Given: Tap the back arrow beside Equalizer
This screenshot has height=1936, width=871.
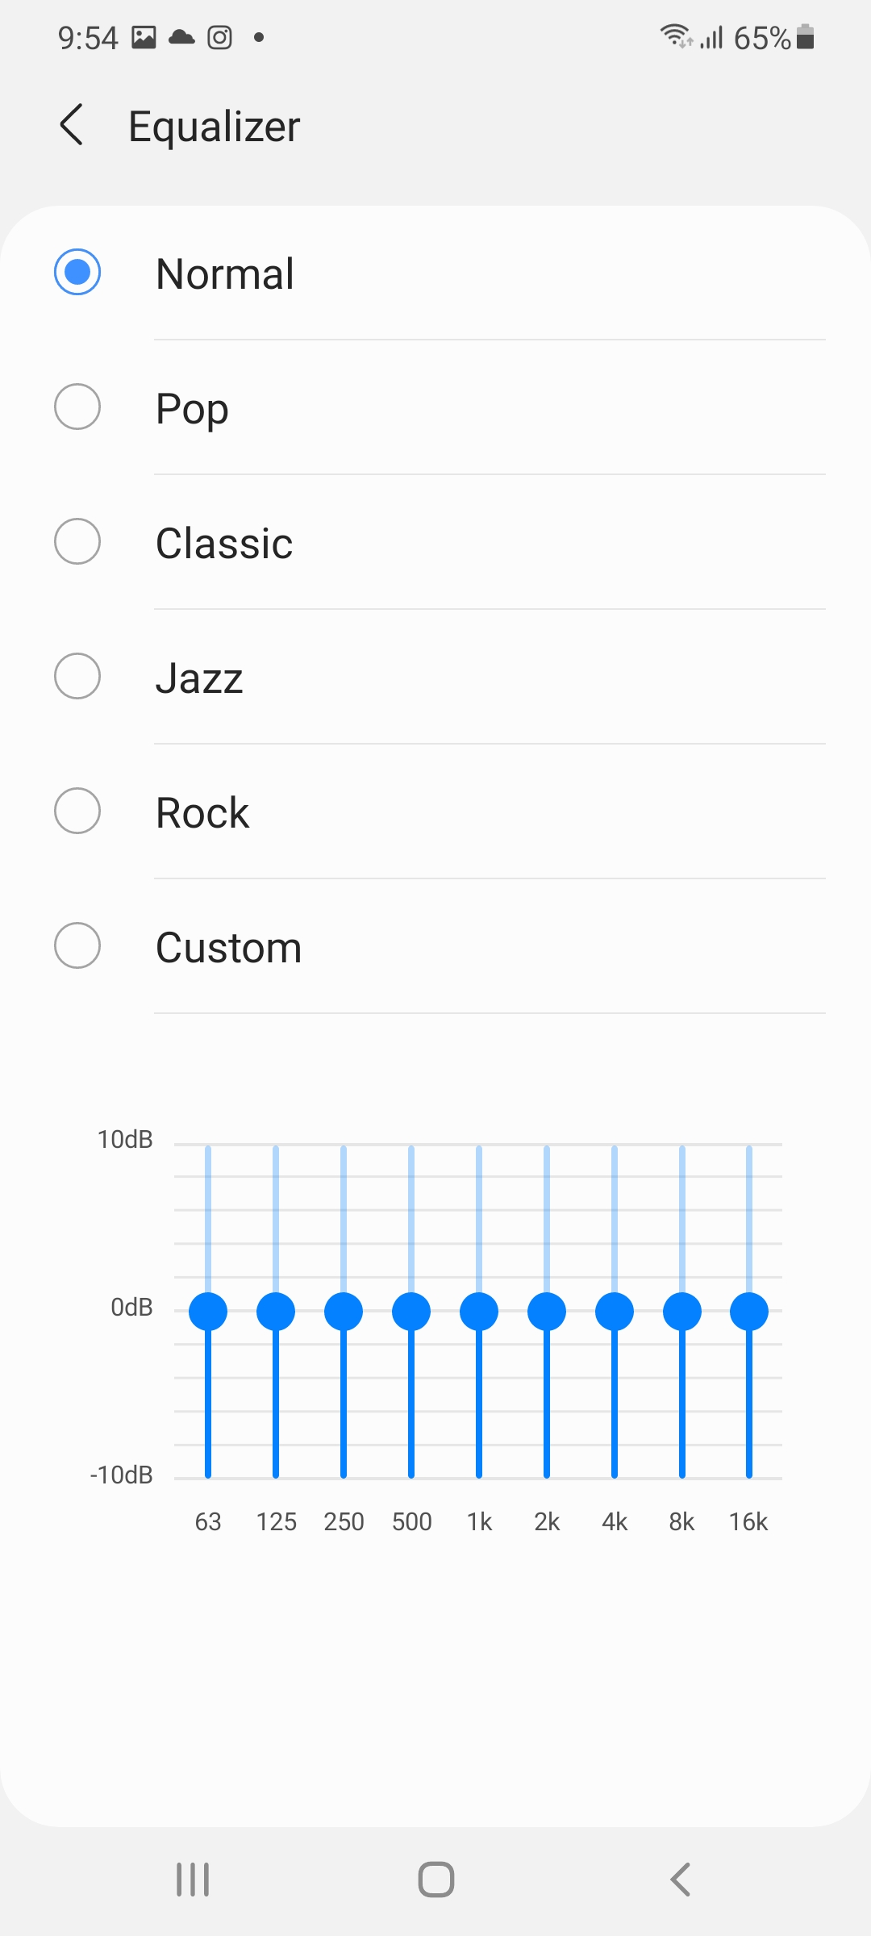Looking at the screenshot, I should click(x=72, y=125).
